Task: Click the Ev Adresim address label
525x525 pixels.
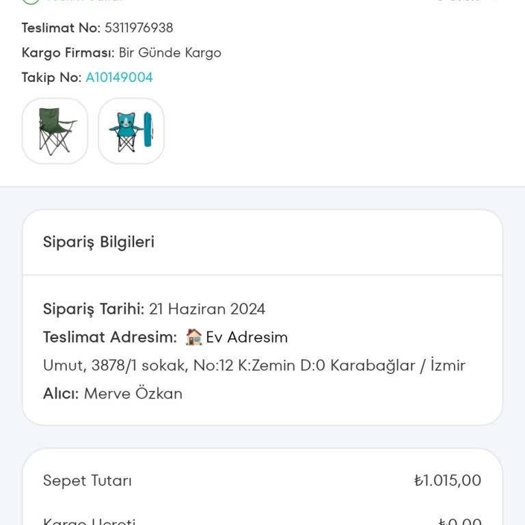Action: (247, 337)
